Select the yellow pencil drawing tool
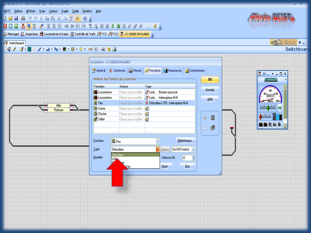Viewport: 311px width, 233px height. click(15, 49)
